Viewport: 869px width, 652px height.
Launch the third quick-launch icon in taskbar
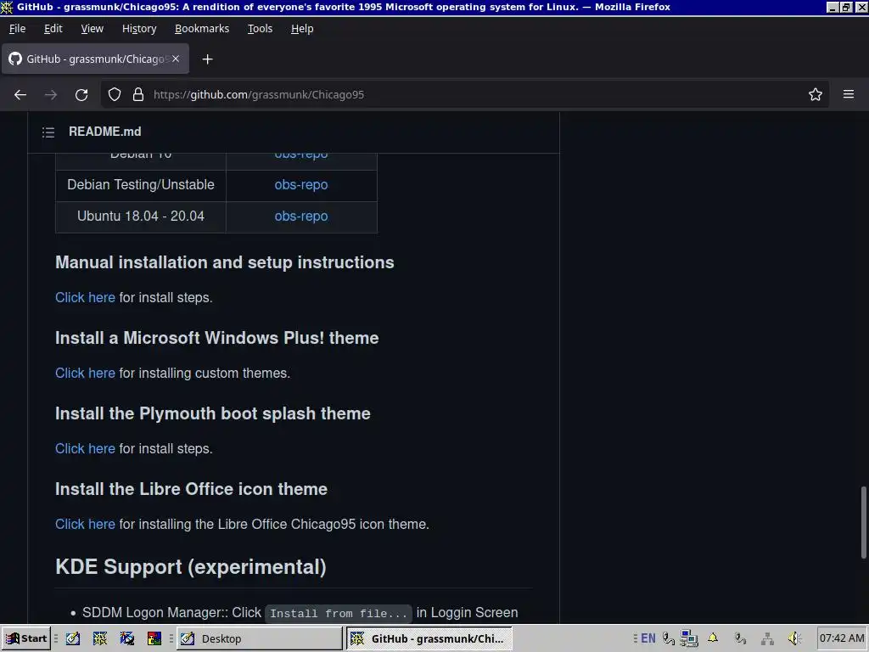pyautogui.click(x=127, y=638)
